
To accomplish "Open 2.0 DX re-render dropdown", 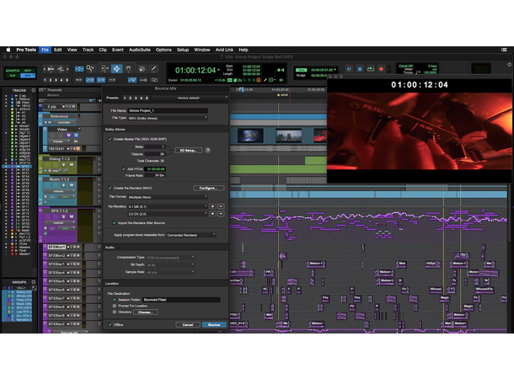I will (x=168, y=214).
